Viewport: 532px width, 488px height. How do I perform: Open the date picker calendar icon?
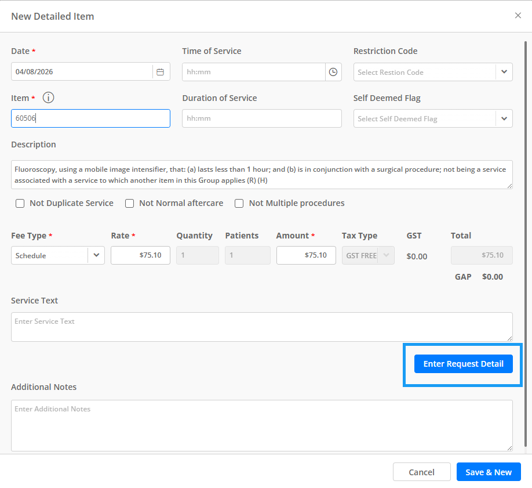(160, 72)
